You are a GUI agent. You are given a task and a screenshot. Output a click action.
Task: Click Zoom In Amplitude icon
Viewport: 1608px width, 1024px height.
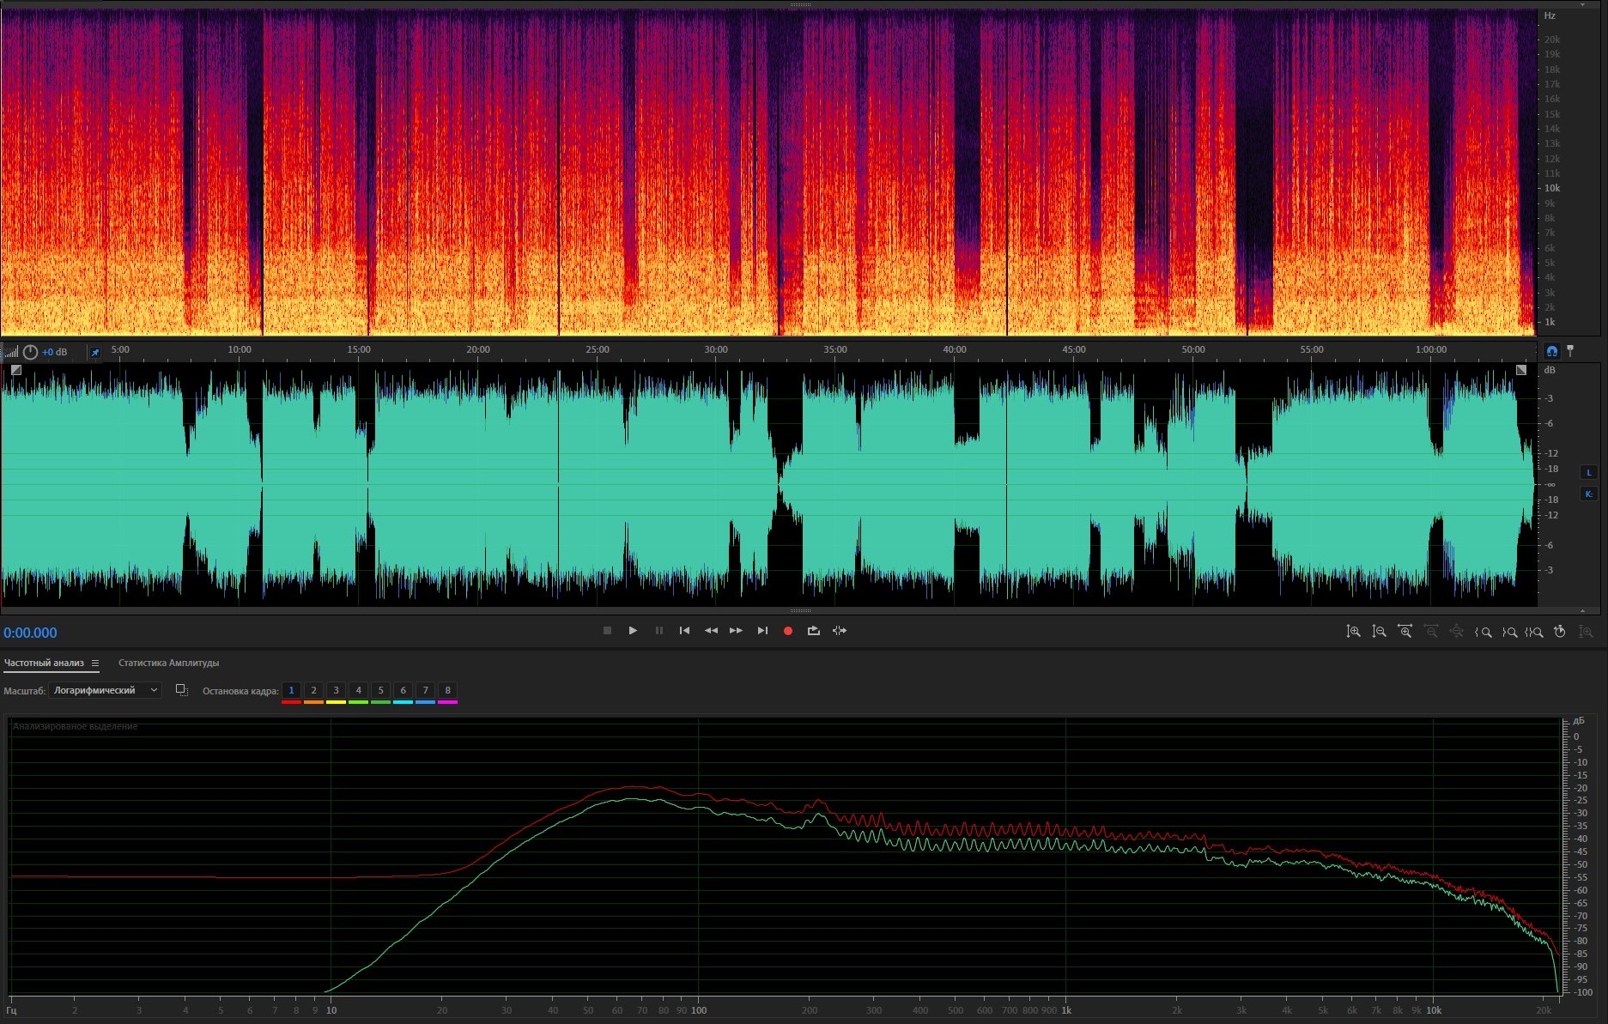pyautogui.click(x=1353, y=632)
